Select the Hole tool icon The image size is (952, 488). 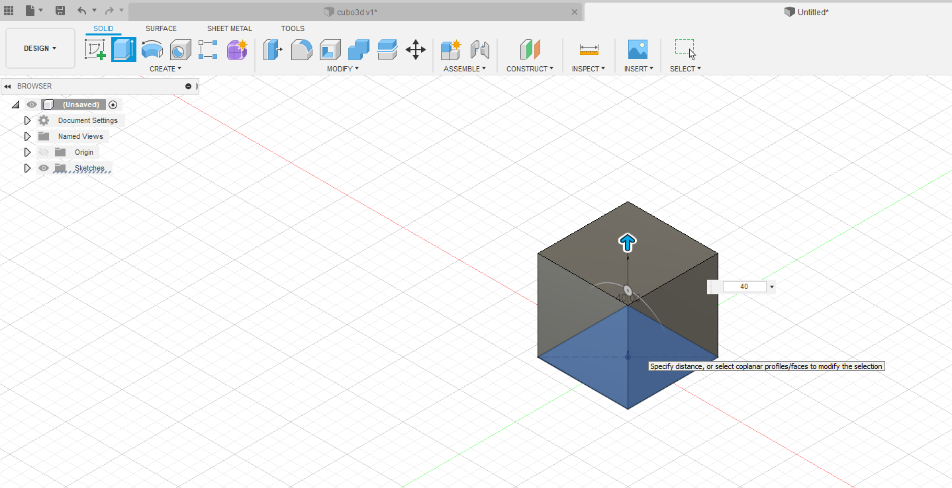click(x=180, y=50)
